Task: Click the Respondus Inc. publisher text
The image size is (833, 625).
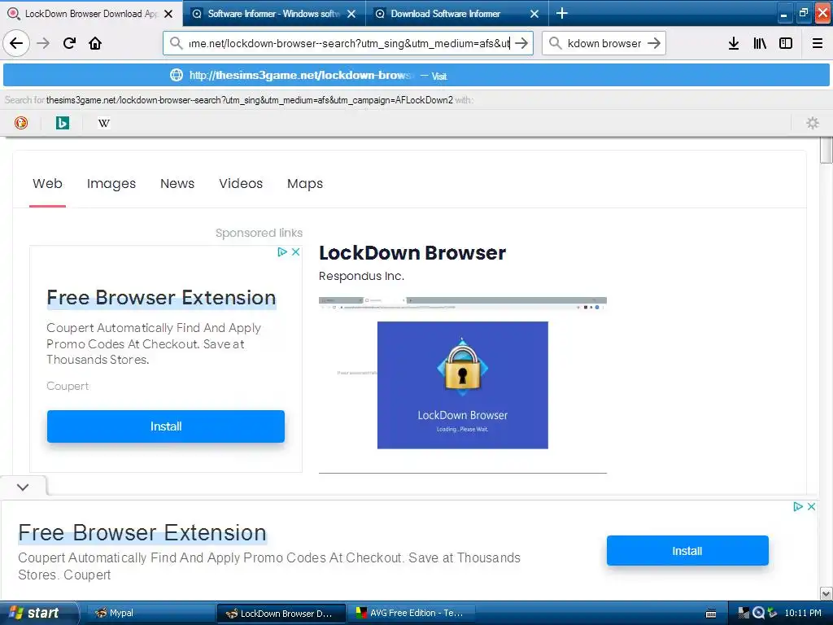Action: 361,276
